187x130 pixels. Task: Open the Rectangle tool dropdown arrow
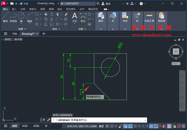click(40, 14)
